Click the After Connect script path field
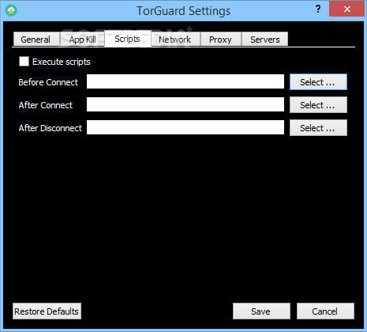This screenshot has width=367, height=332. coord(185,104)
